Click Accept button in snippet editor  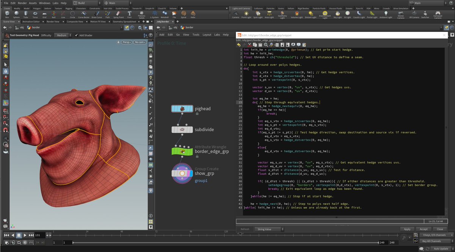(424, 229)
